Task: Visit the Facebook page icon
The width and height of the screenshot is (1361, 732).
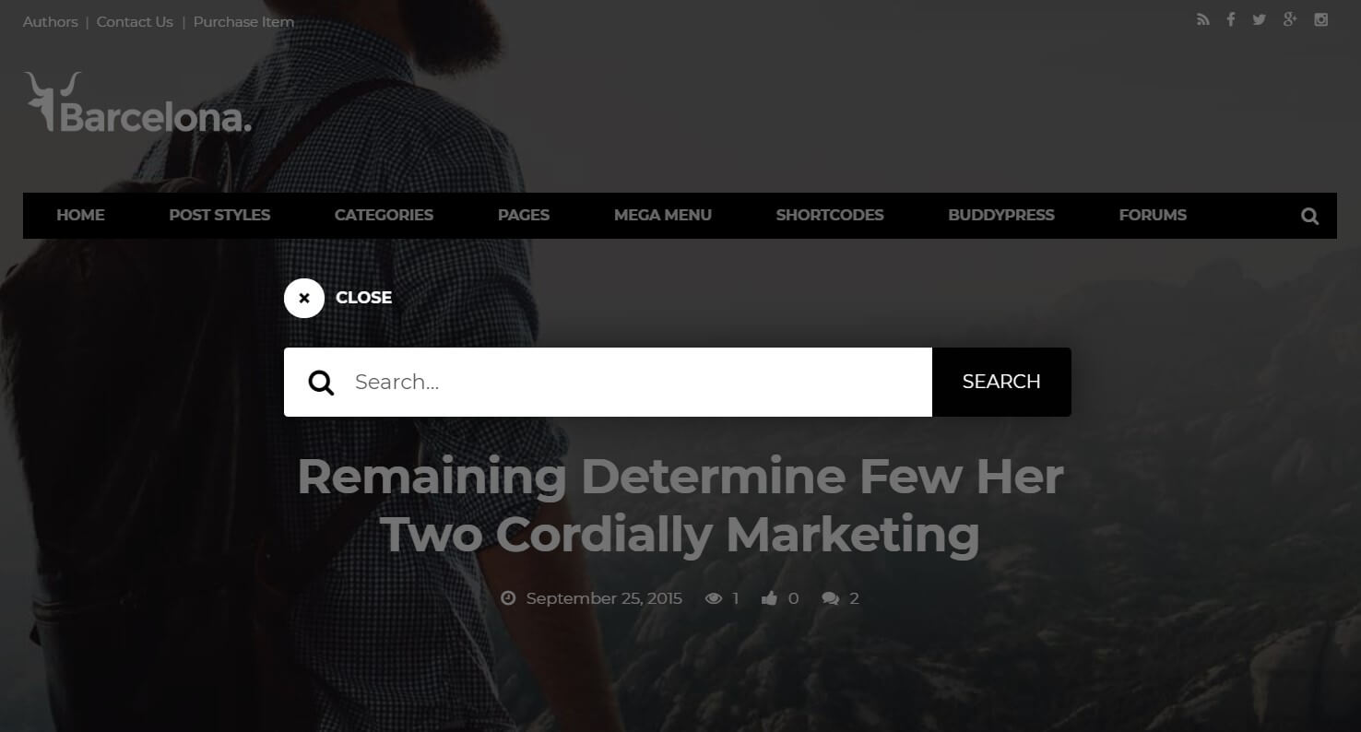Action: click(x=1230, y=20)
